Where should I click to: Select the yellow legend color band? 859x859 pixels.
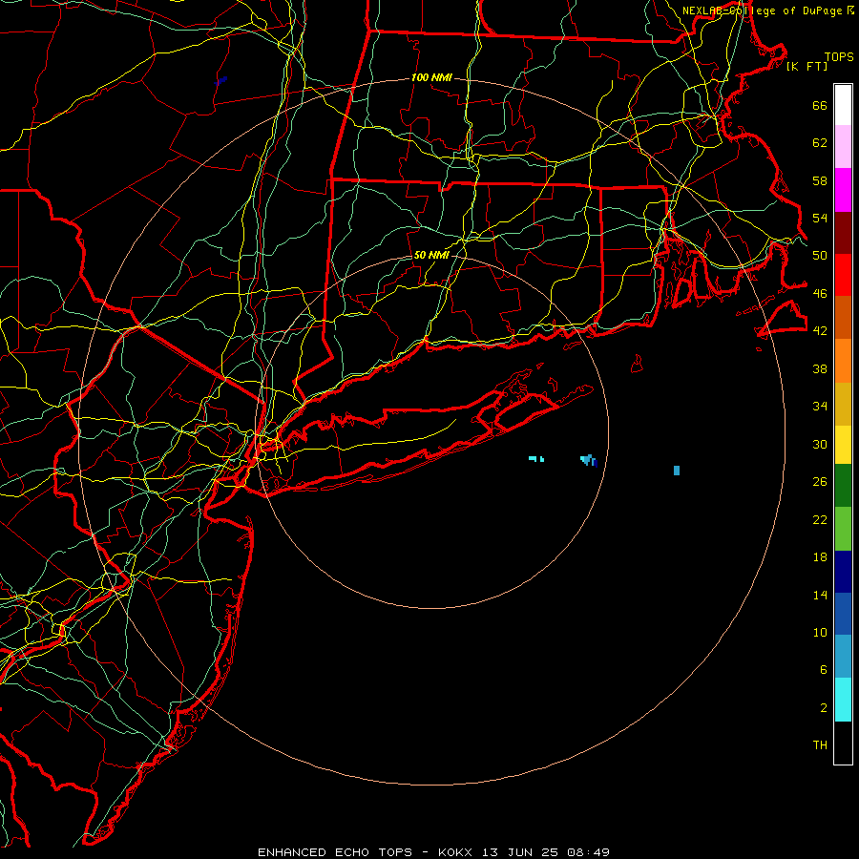843,445
